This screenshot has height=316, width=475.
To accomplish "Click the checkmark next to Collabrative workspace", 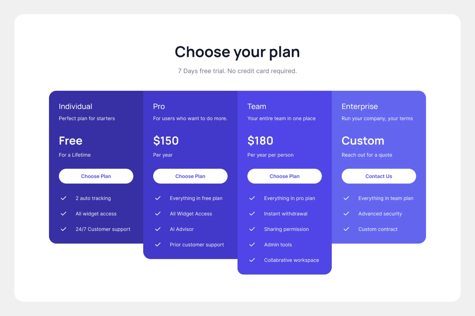I will pos(252,260).
